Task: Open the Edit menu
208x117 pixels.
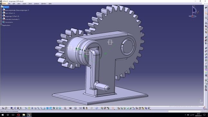Action: pos(14,4)
